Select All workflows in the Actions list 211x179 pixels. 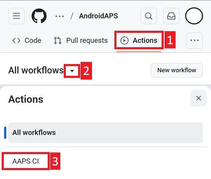click(x=105, y=133)
